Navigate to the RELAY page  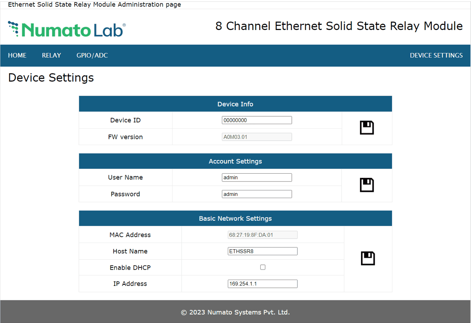point(51,55)
